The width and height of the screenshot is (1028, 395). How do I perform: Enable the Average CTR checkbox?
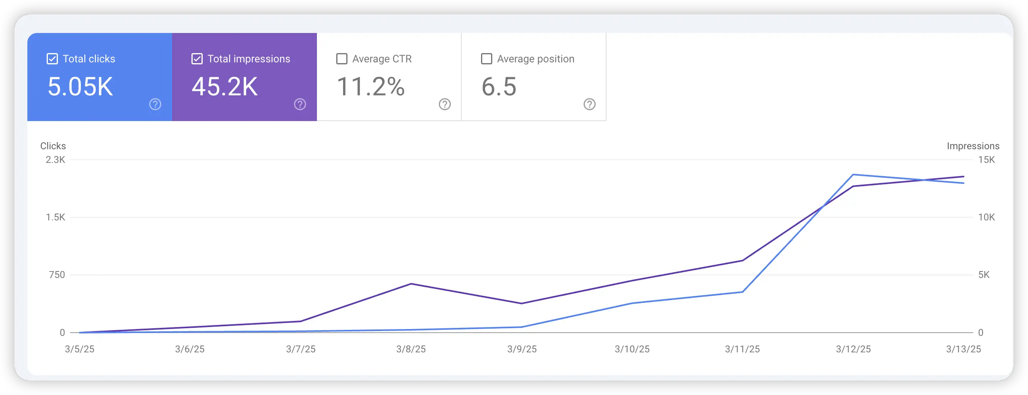click(342, 59)
